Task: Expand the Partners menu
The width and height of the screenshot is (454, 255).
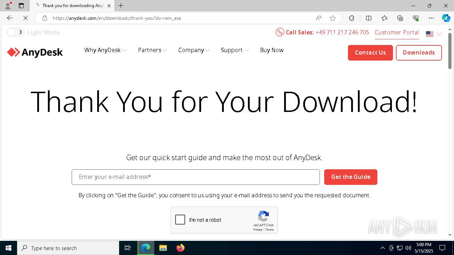Action: (153, 50)
